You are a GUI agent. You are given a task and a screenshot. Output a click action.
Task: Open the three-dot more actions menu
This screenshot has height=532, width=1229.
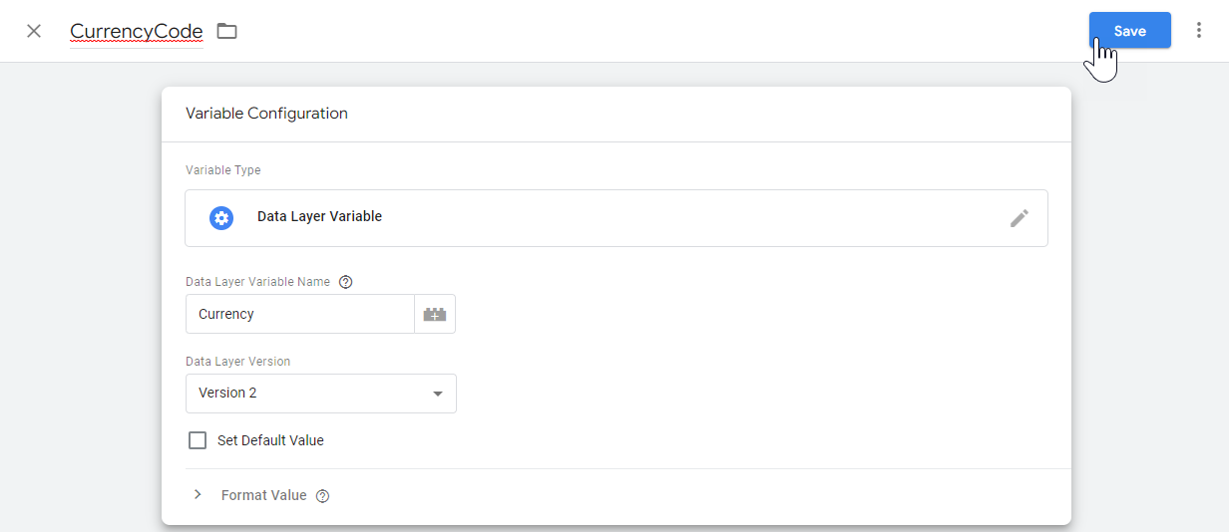tap(1199, 31)
